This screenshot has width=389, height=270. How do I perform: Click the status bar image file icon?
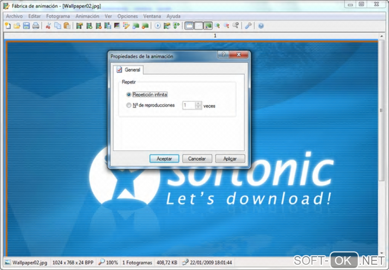8,262
